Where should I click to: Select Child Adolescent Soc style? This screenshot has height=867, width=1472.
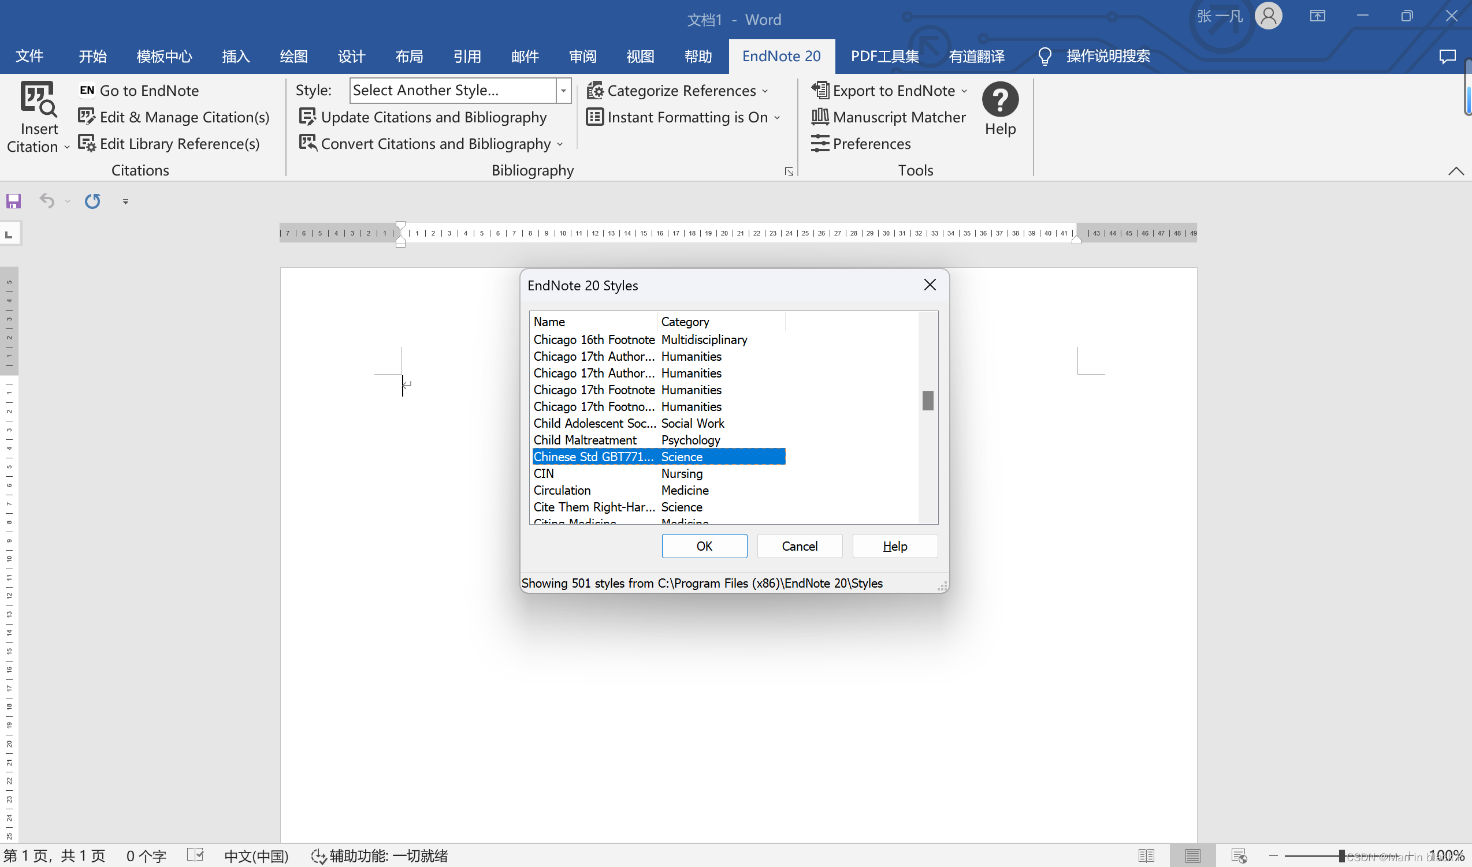(658, 423)
